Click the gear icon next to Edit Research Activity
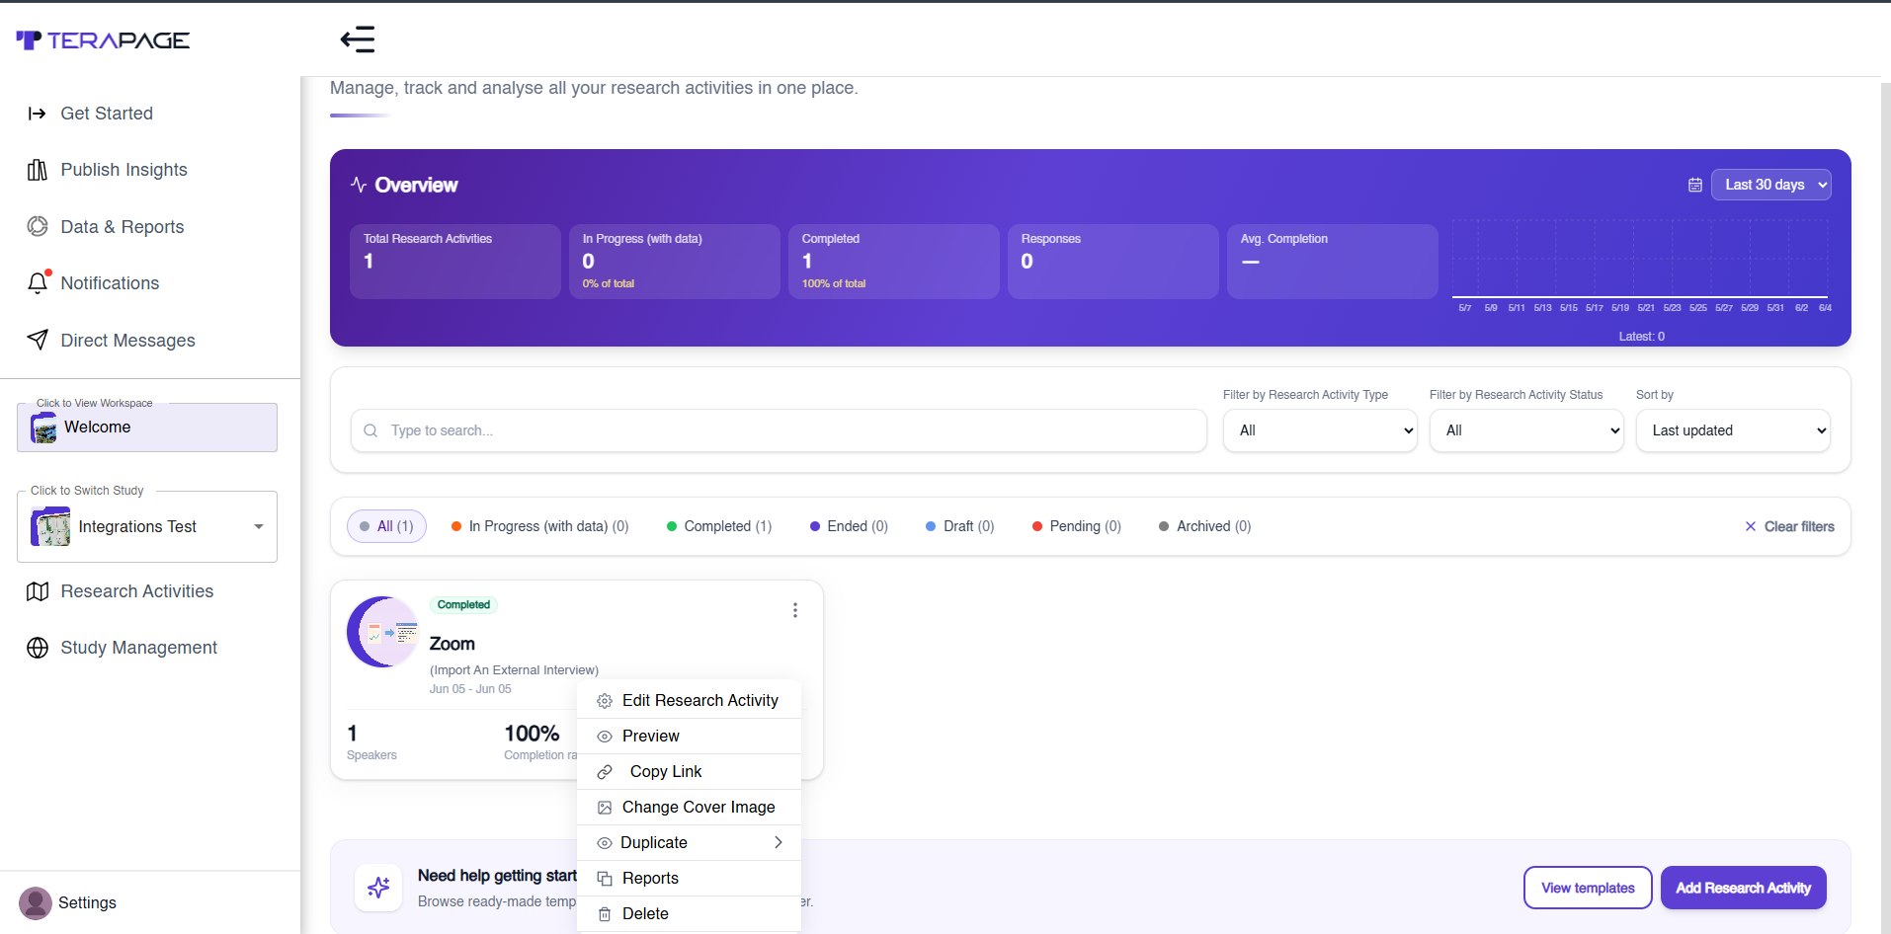 pyautogui.click(x=605, y=701)
